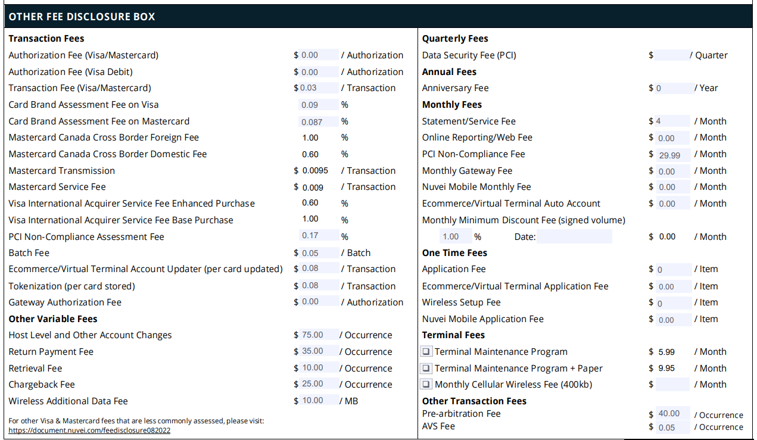Screen dimensions: 757x440
Task: Click the Transaction Fee (Visa/Mastercard) amount field
Action: (319, 88)
